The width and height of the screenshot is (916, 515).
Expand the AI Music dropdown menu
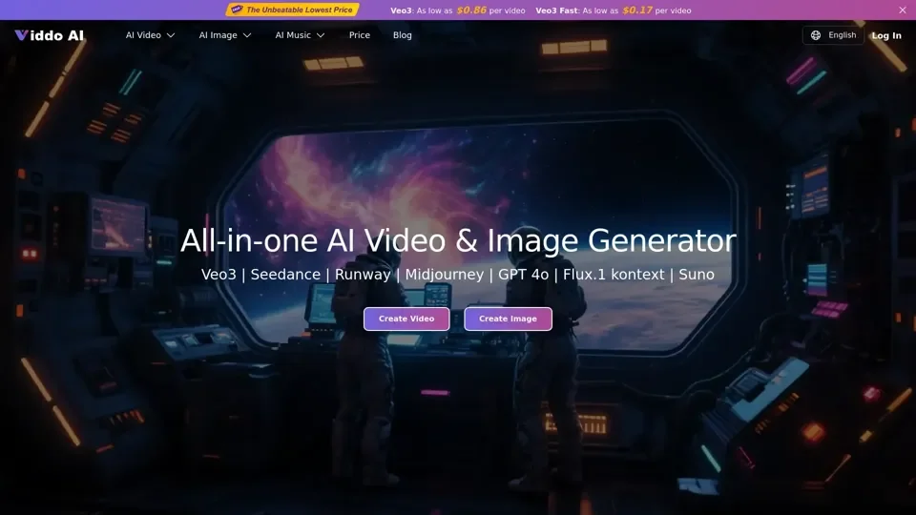tap(300, 35)
